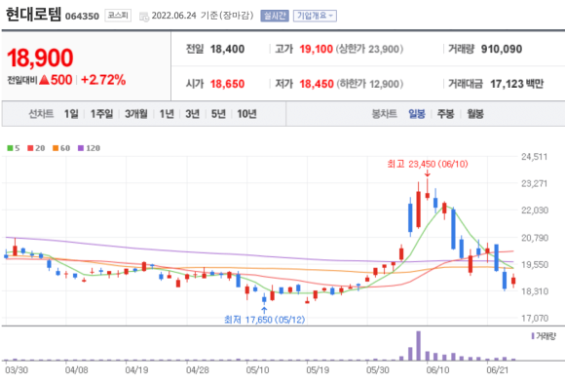Click the 전일 value 18,400
The width and height of the screenshot is (565, 383).
[227, 49]
